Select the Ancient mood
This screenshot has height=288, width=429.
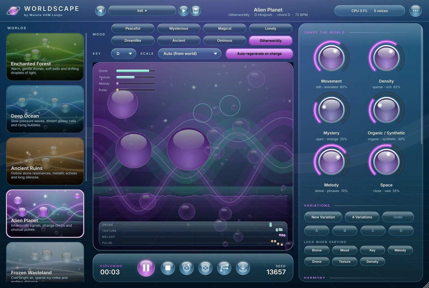(179, 40)
